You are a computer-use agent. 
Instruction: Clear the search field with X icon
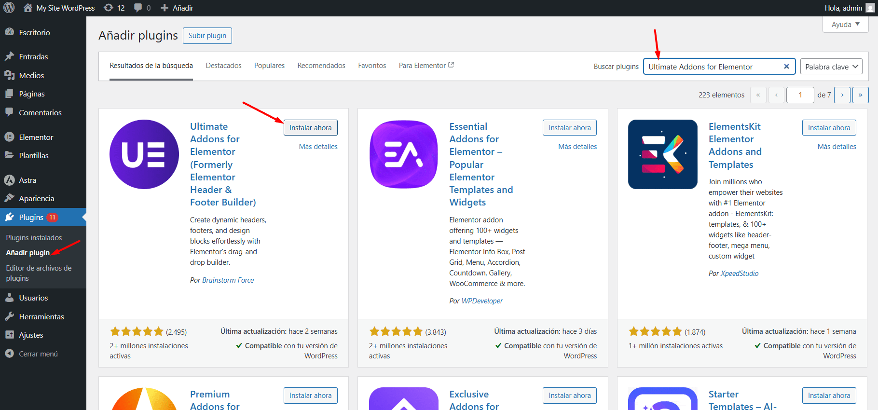786,67
